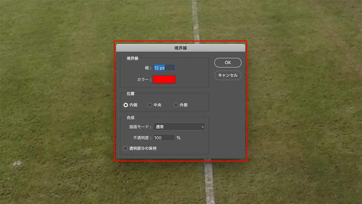Select the 内側 position radio button
Screen dimensions: 362x204
pos(126,105)
